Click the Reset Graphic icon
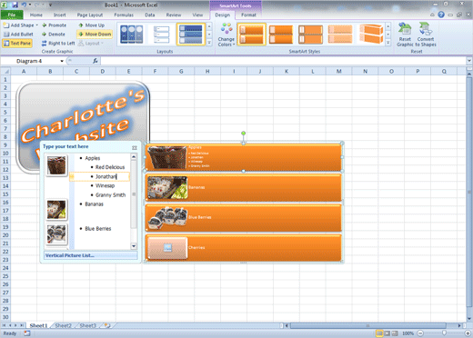This screenshot has width=473, height=338. coord(405,29)
